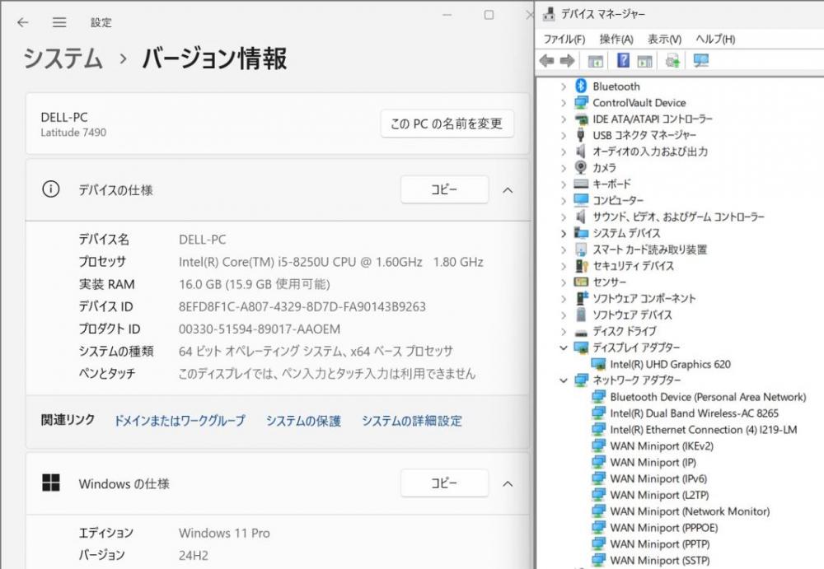Select WAN Miniport (IPv6)

658,478
